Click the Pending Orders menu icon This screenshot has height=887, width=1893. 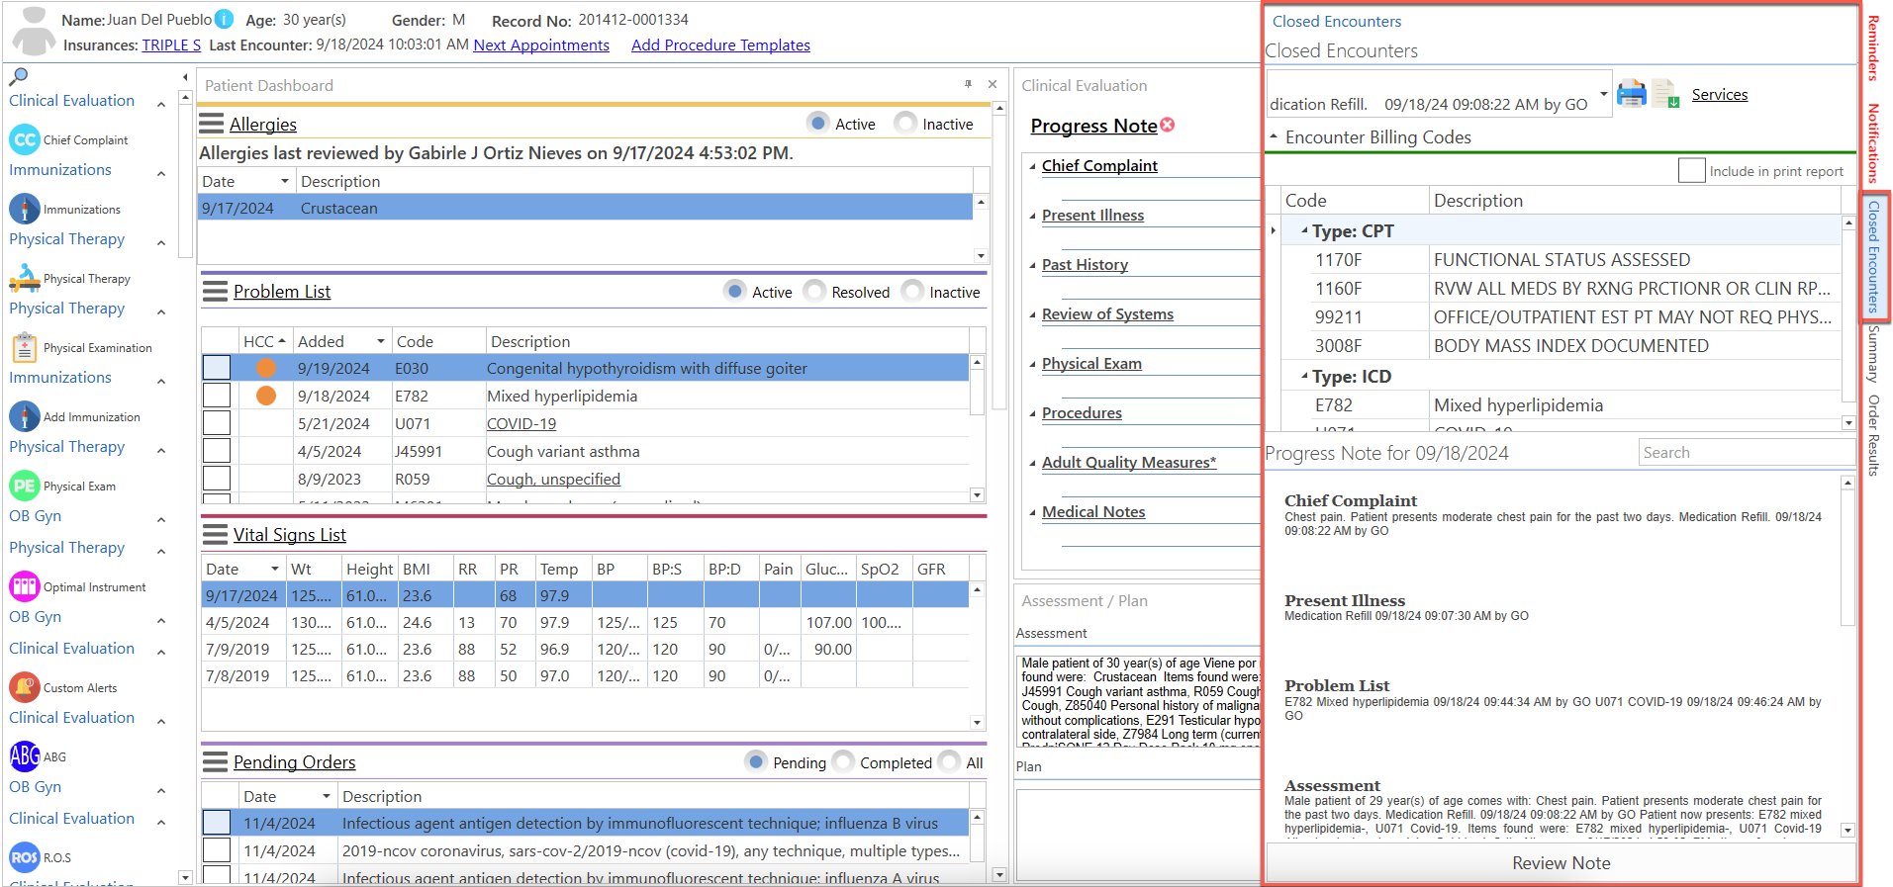click(x=215, y=761)
